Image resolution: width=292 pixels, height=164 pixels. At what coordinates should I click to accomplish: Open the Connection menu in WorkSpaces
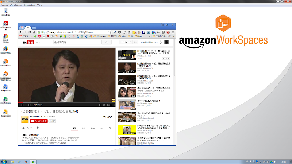pyautogui.click(x=29, y=5)
